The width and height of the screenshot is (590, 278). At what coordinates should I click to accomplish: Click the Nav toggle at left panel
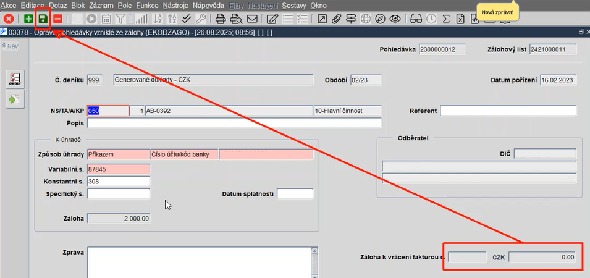(x=10, y=46)
